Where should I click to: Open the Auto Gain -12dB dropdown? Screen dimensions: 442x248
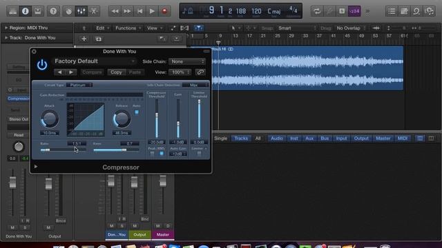click(178, 154)
